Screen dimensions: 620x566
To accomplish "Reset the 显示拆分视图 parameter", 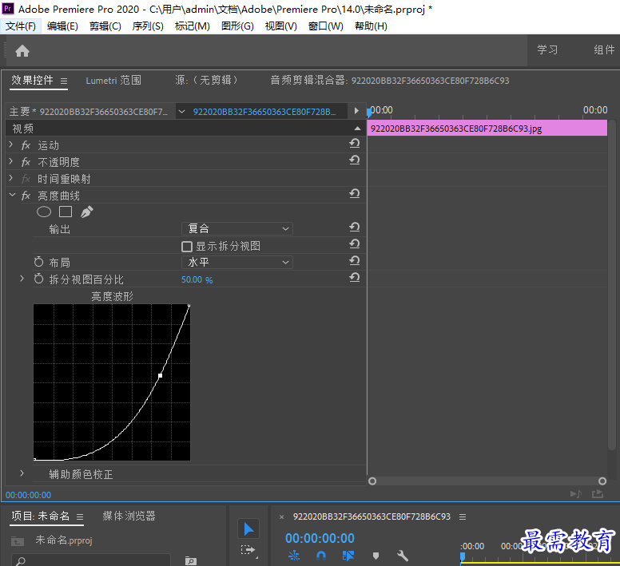I will click(355, 244).
